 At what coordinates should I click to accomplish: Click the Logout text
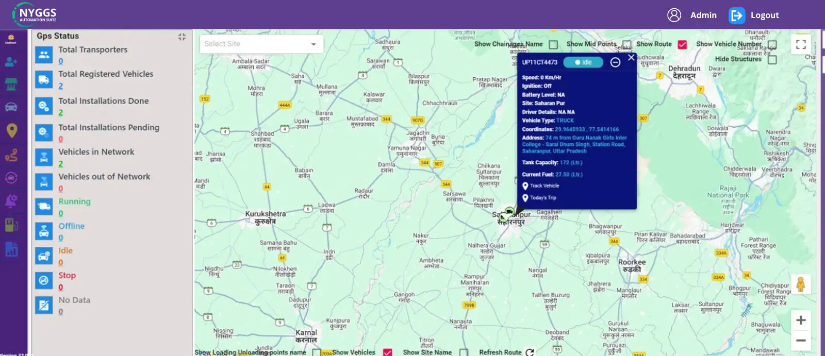click(765, 15)
